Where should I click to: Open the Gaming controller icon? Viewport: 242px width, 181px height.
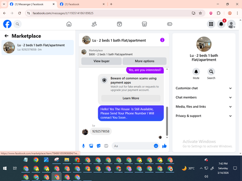point(169,24)
